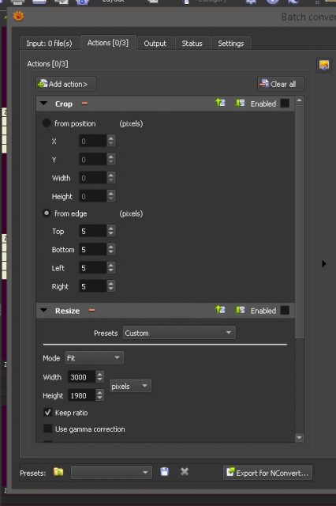Select the 'from position' radio button
The width and height of the screenshot is (336, 506).
pos(47,123)
